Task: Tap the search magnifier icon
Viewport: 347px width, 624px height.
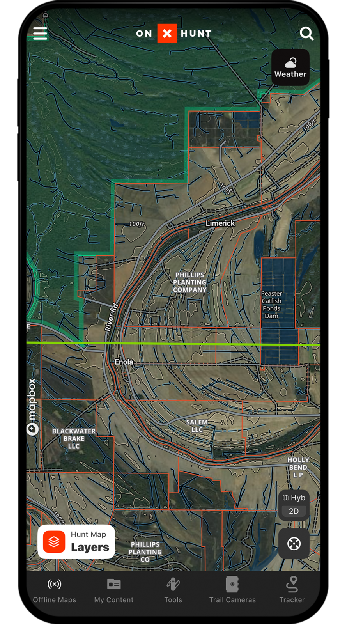Action: [x=306, y=34]
